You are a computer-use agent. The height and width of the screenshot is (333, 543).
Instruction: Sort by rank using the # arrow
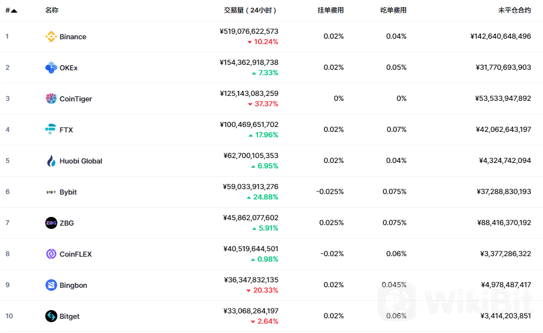click(x=11, y=10)
